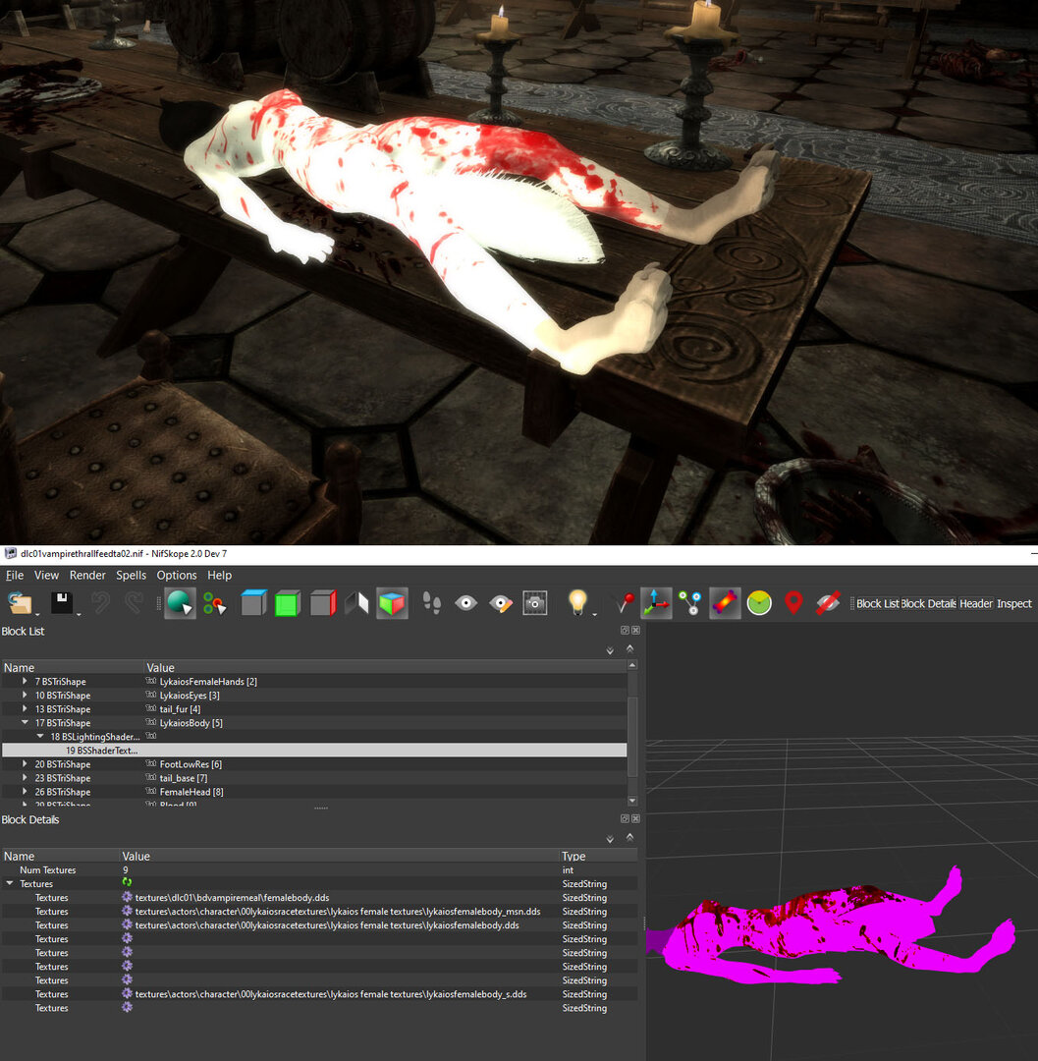1038x1061 pixels.
Task: Expand all rows in Block List
Action: tap(610, 650)
